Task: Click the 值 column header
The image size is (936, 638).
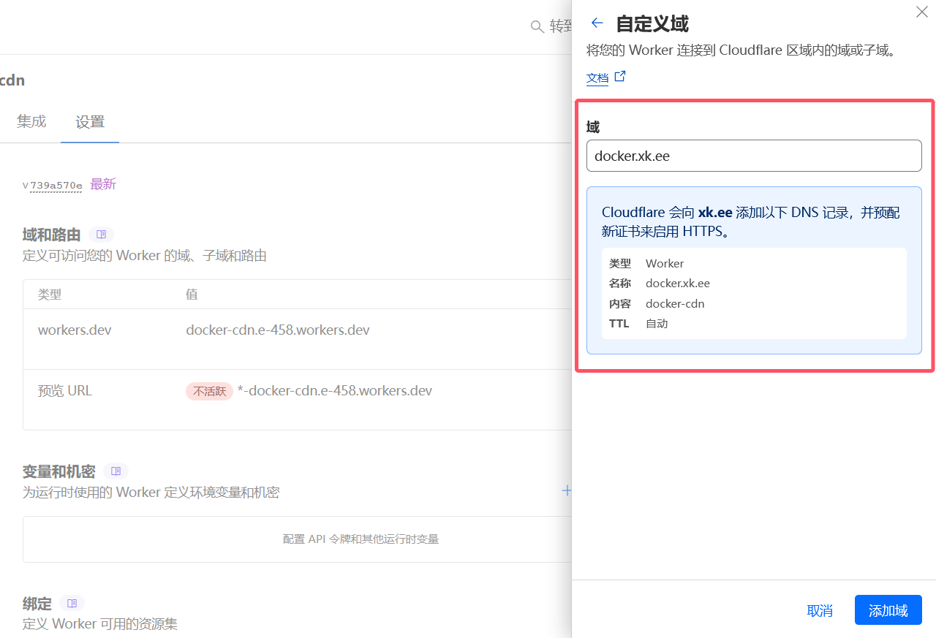Action: (192, 295)
